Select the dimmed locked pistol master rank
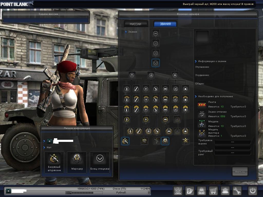This screenshot has width=263, height=197. point(156,141)
